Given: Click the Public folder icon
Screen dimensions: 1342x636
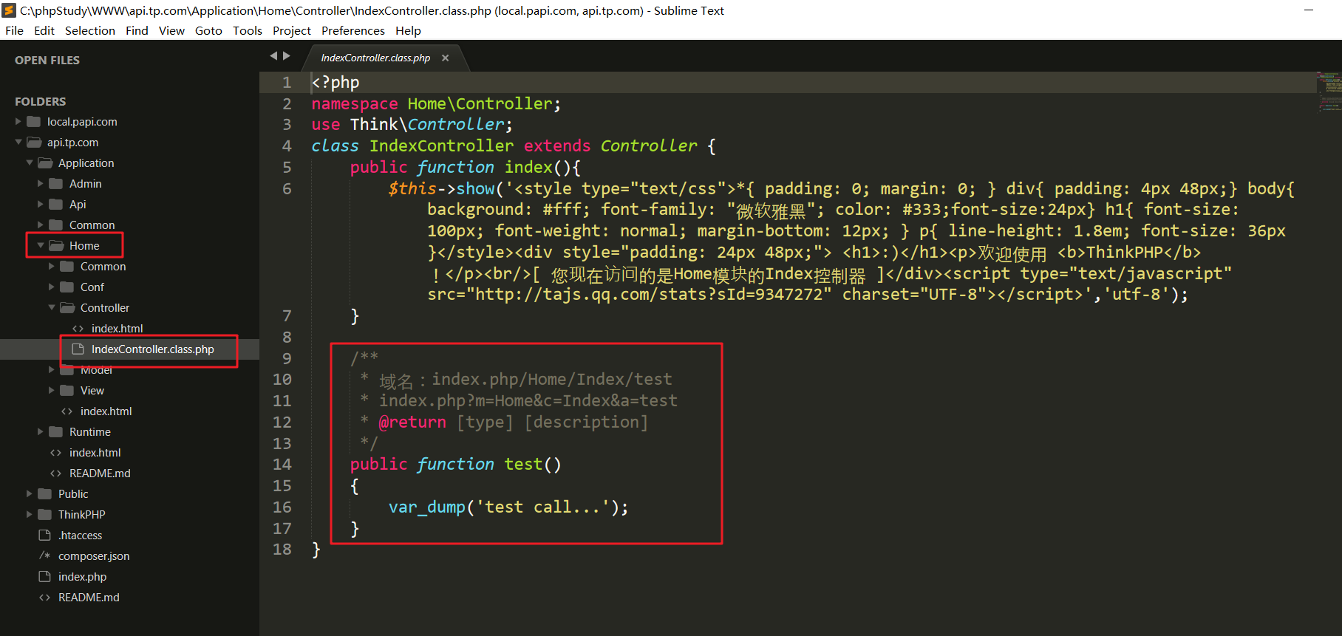Looking at the screenshot, I should 44,494.
